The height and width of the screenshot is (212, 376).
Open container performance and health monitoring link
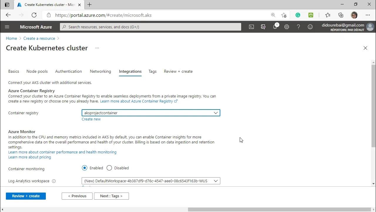click(x=62, y=152)
